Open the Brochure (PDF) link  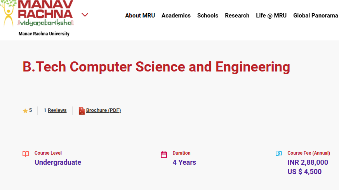103,110
